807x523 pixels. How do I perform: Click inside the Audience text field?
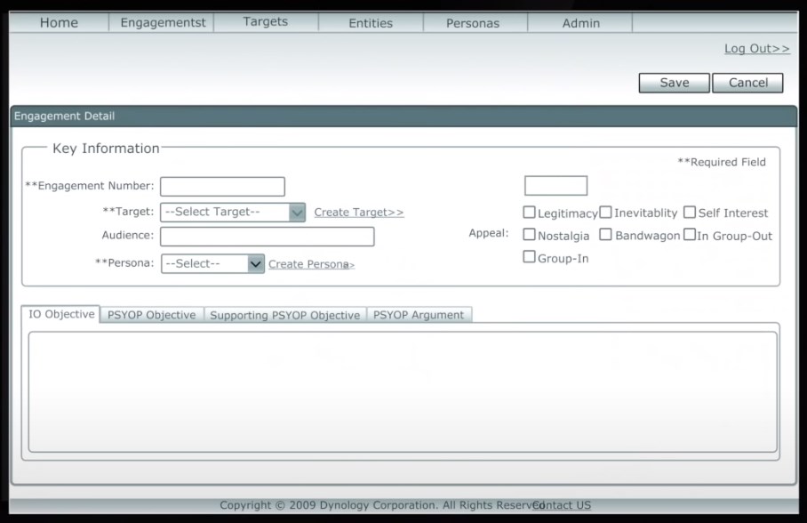coord(267,237)
